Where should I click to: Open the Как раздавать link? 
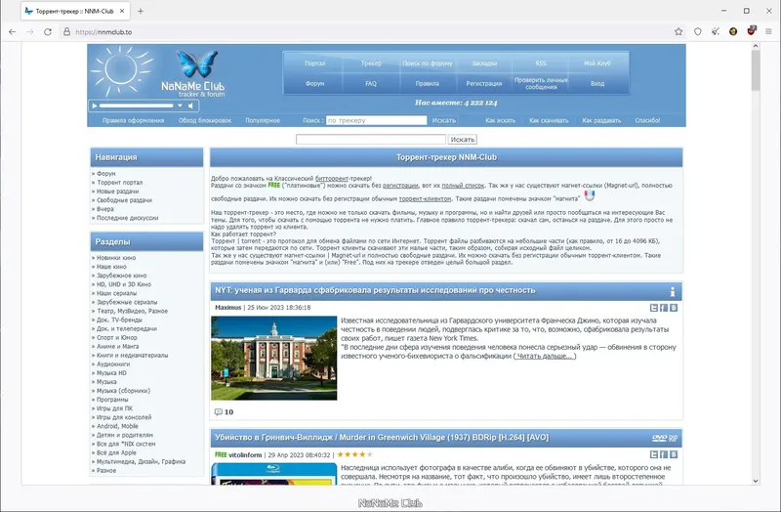pos(601,120)
